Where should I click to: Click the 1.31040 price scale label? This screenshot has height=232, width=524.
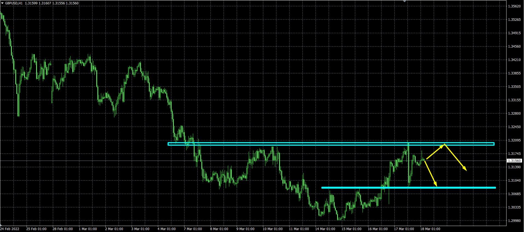[514, 181]
